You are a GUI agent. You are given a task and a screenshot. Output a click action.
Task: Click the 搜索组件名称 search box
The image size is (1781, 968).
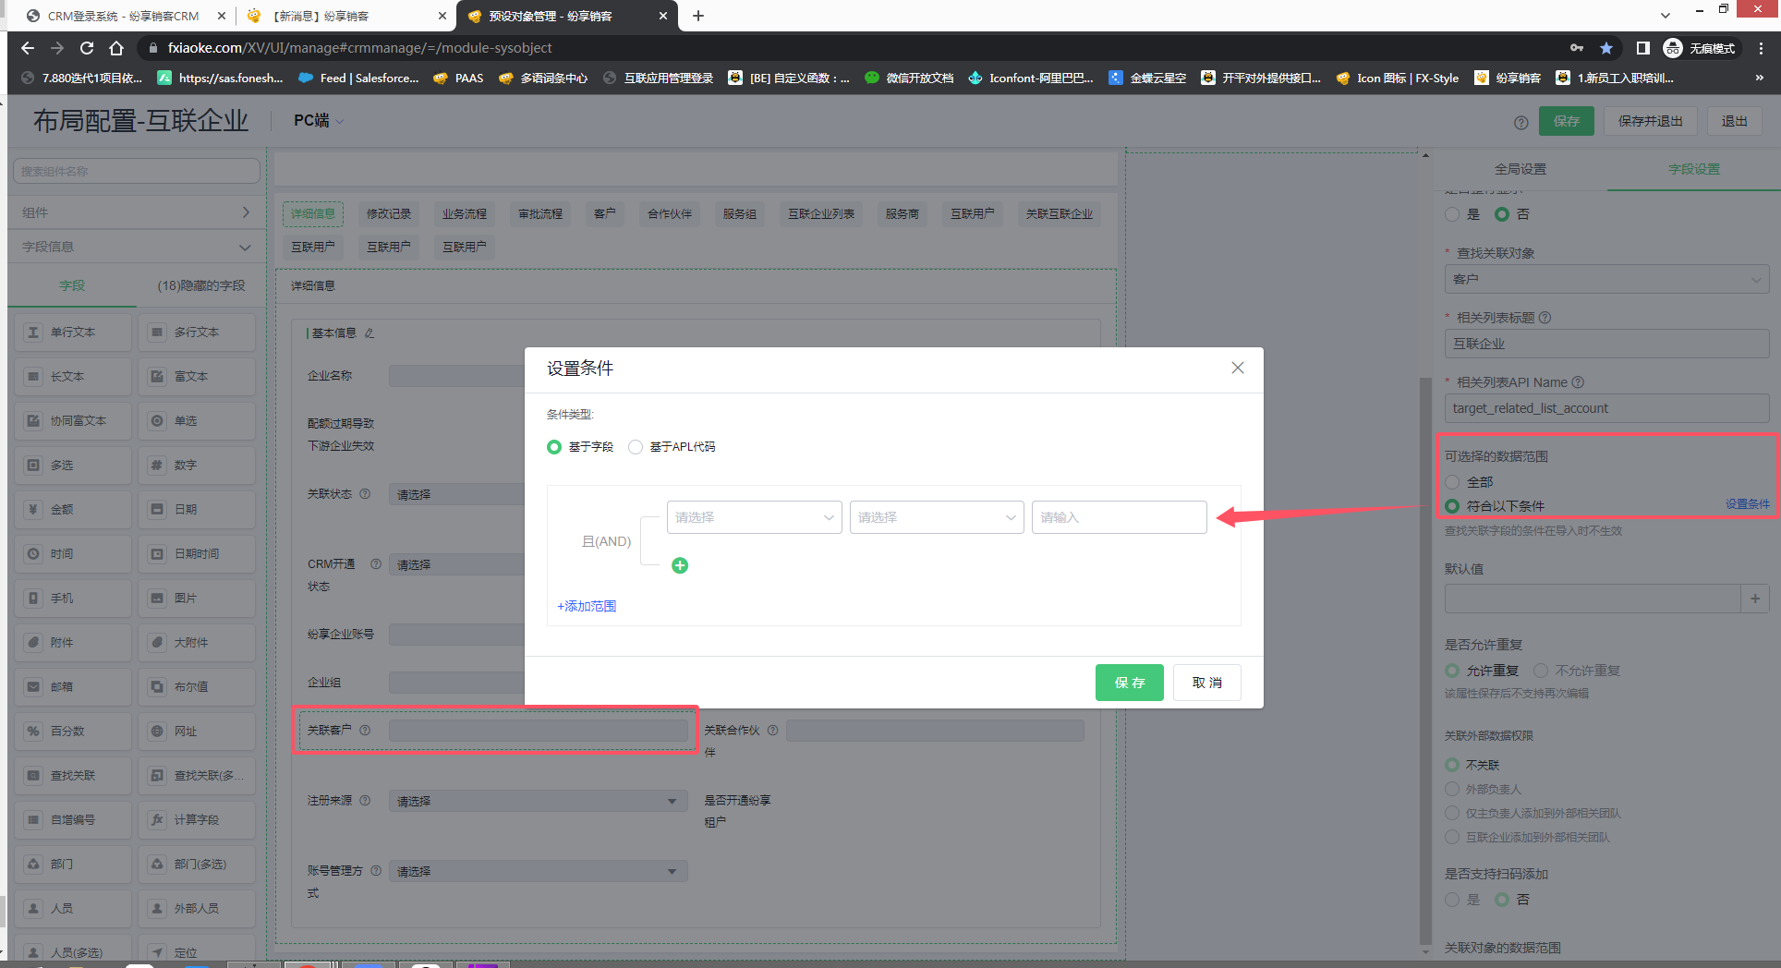click(136, 171)
